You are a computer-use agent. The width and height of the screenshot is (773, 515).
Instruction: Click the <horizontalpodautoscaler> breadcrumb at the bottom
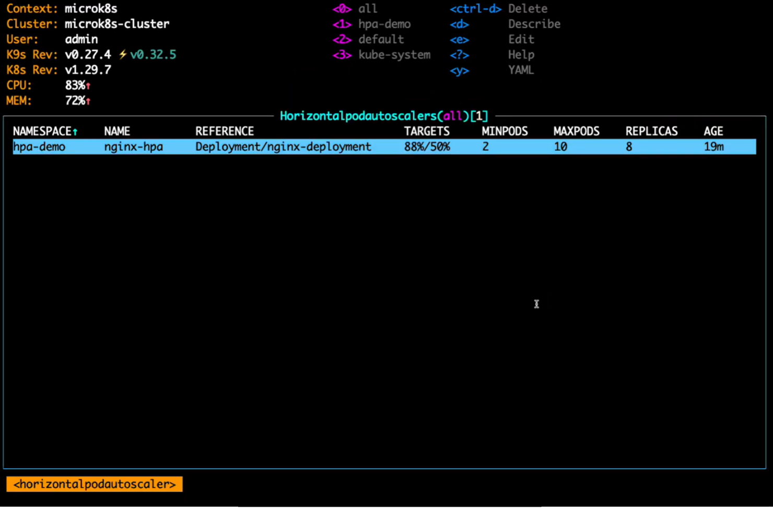coord(95,484)
